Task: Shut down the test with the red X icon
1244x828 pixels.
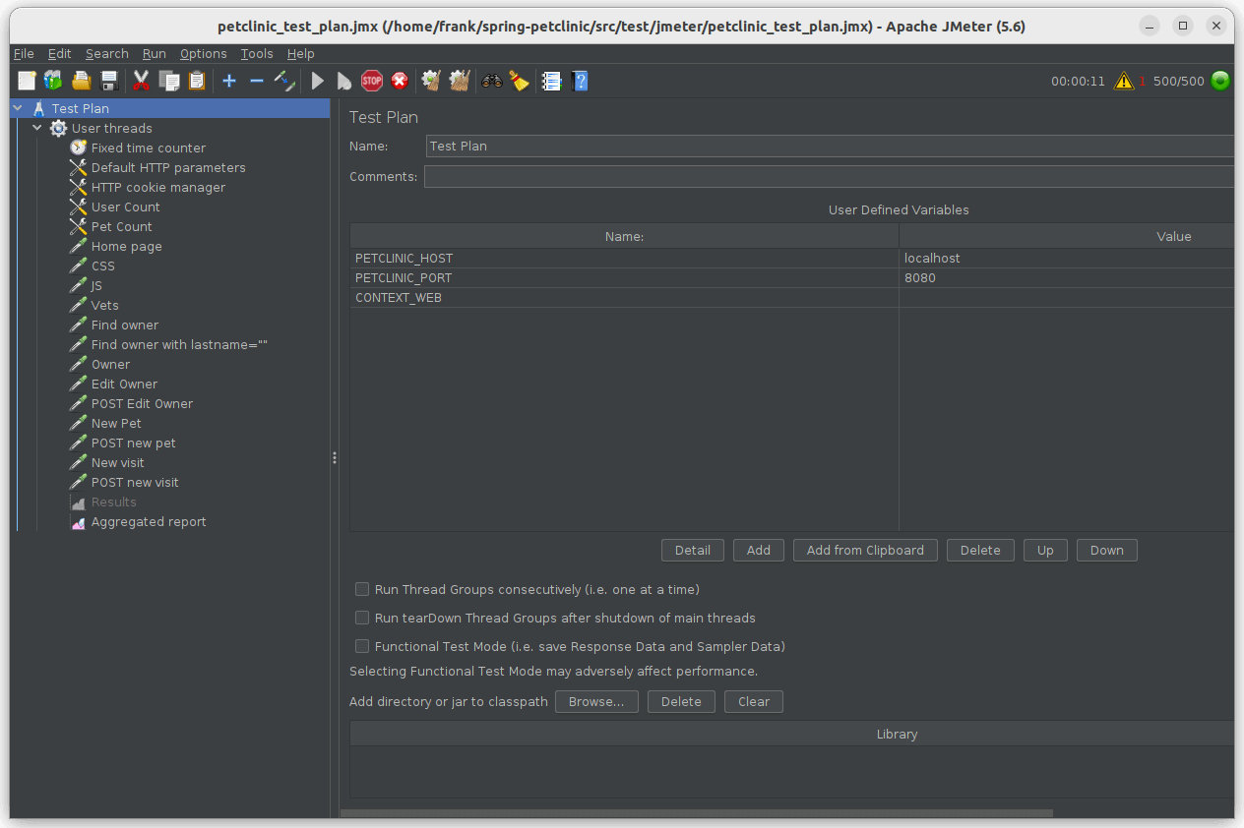Action: 400,81
